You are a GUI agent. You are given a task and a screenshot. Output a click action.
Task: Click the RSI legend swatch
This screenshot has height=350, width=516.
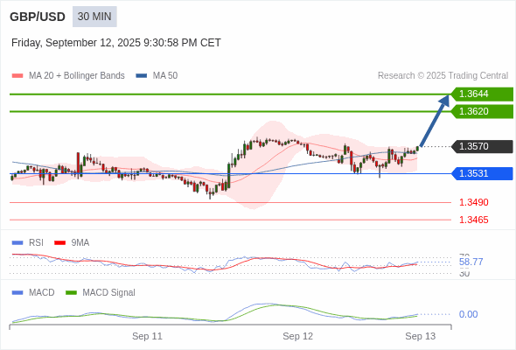click(x=17, y=243)
